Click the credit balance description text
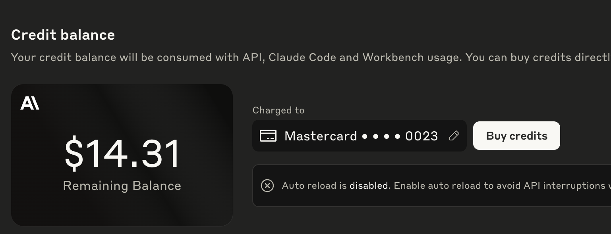 coord(311,58)
